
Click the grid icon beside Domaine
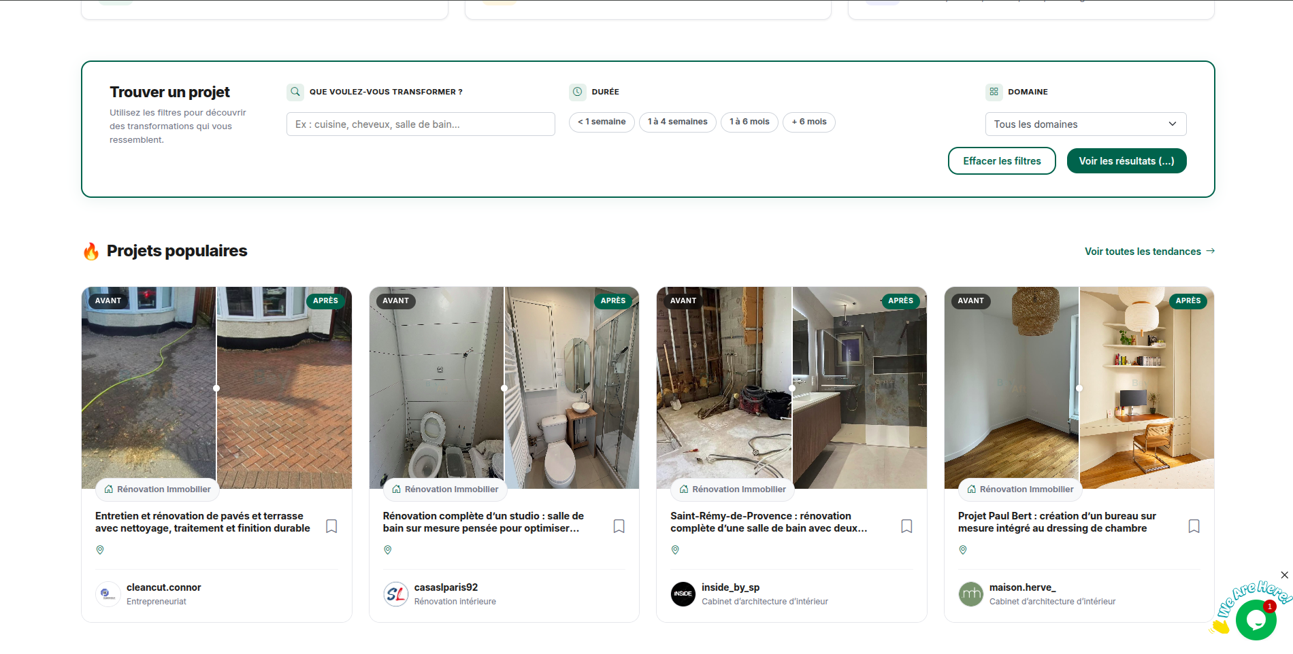pos(994,92)
